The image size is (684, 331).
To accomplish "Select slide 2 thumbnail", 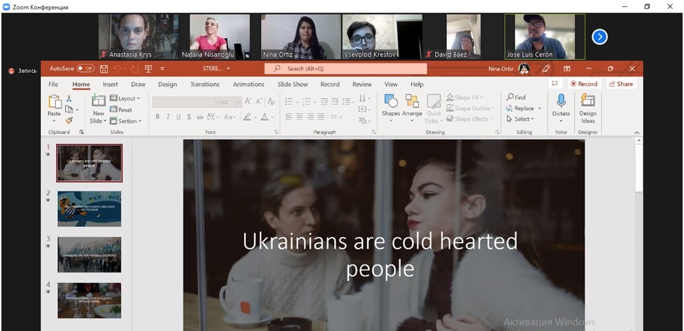I will 90,209.
